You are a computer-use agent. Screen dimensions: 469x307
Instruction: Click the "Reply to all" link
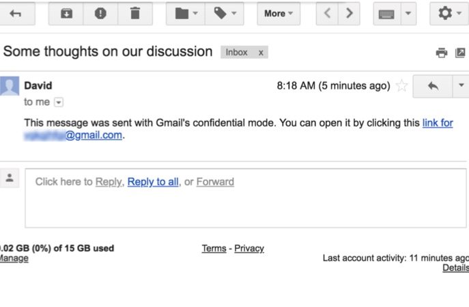153,182
